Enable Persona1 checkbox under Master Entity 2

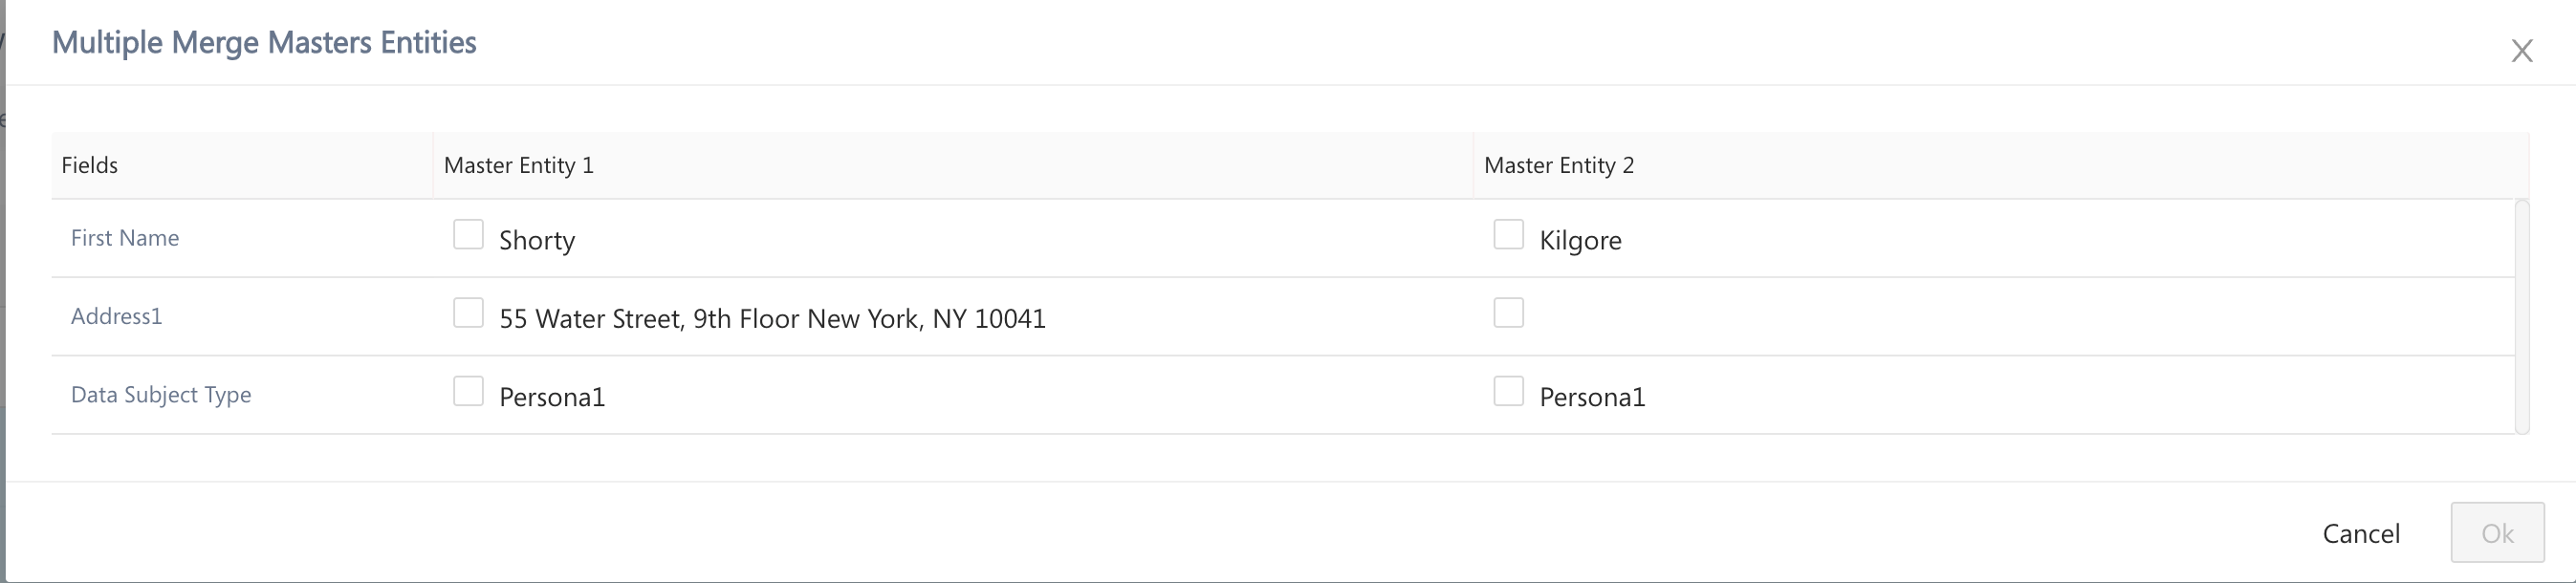(x=1508, y=391)
